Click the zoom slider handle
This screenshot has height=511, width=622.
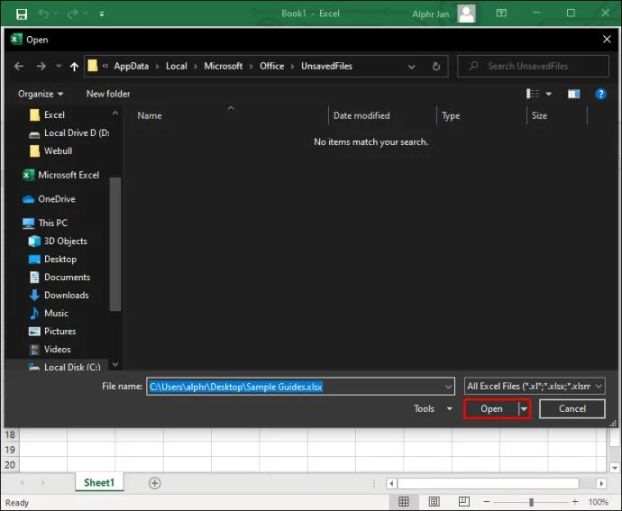(531, 502)
